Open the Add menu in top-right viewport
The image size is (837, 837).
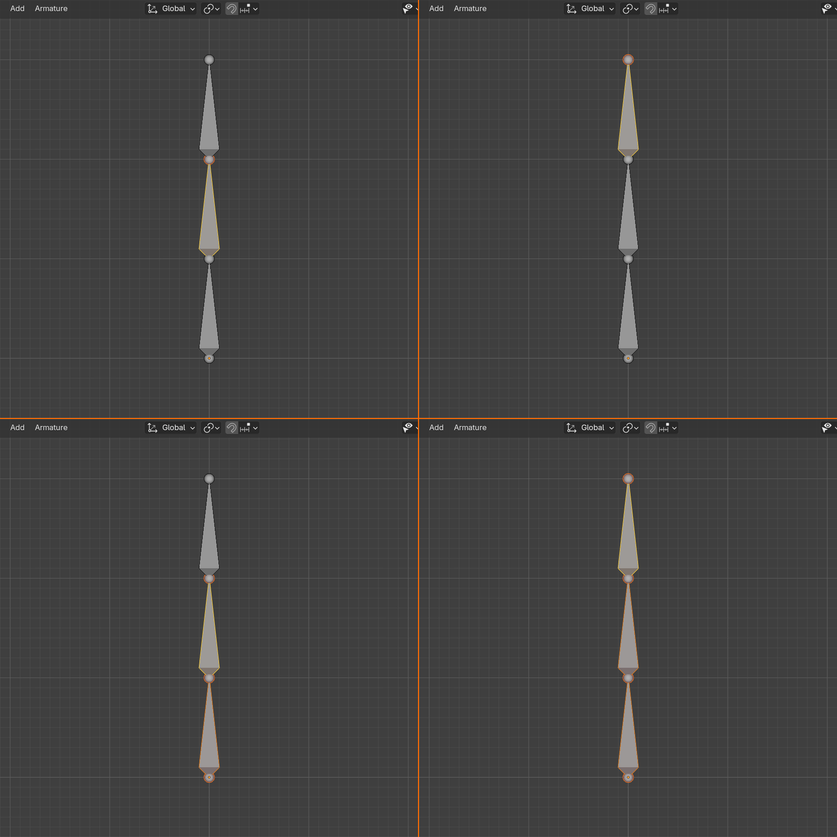(436, 9)
